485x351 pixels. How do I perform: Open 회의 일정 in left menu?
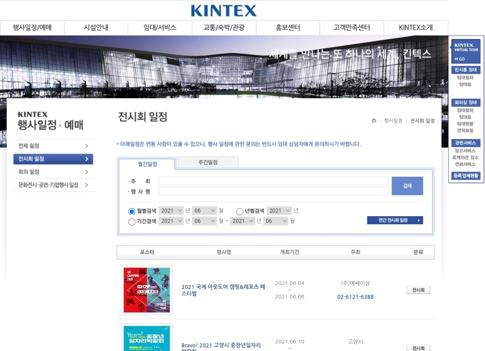[x=53, y=172]
